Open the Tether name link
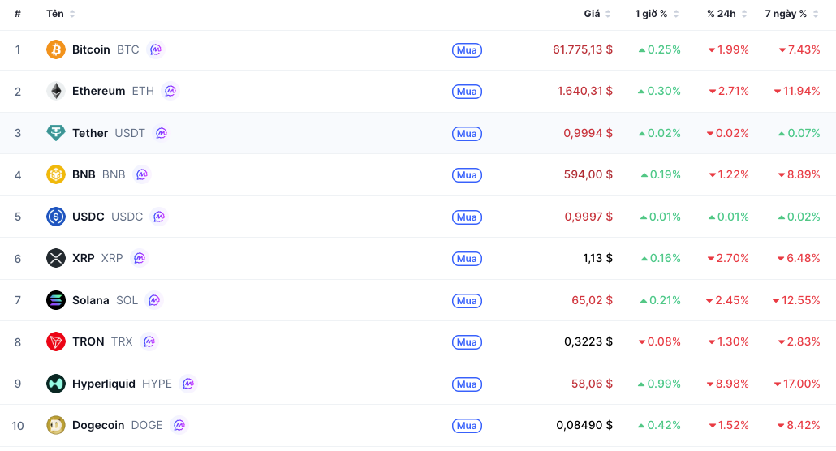Screen dimensions: 836x451 90,133
